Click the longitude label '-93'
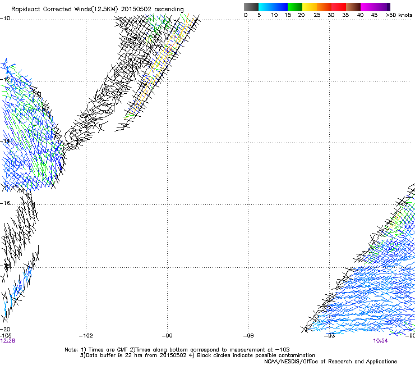The image size is (415, 365). (330, 336)
